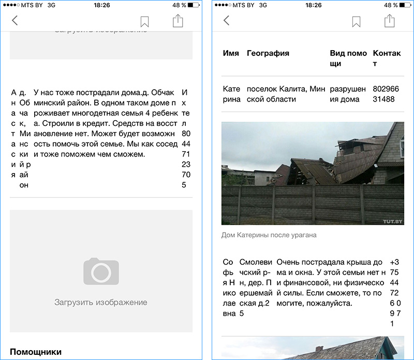Tap bookmark icon in left phone screen
Screen dimensions: 414x360
tap(144, 22)
